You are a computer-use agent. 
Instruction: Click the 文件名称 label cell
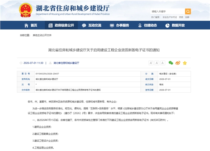[x=26, y=90]
